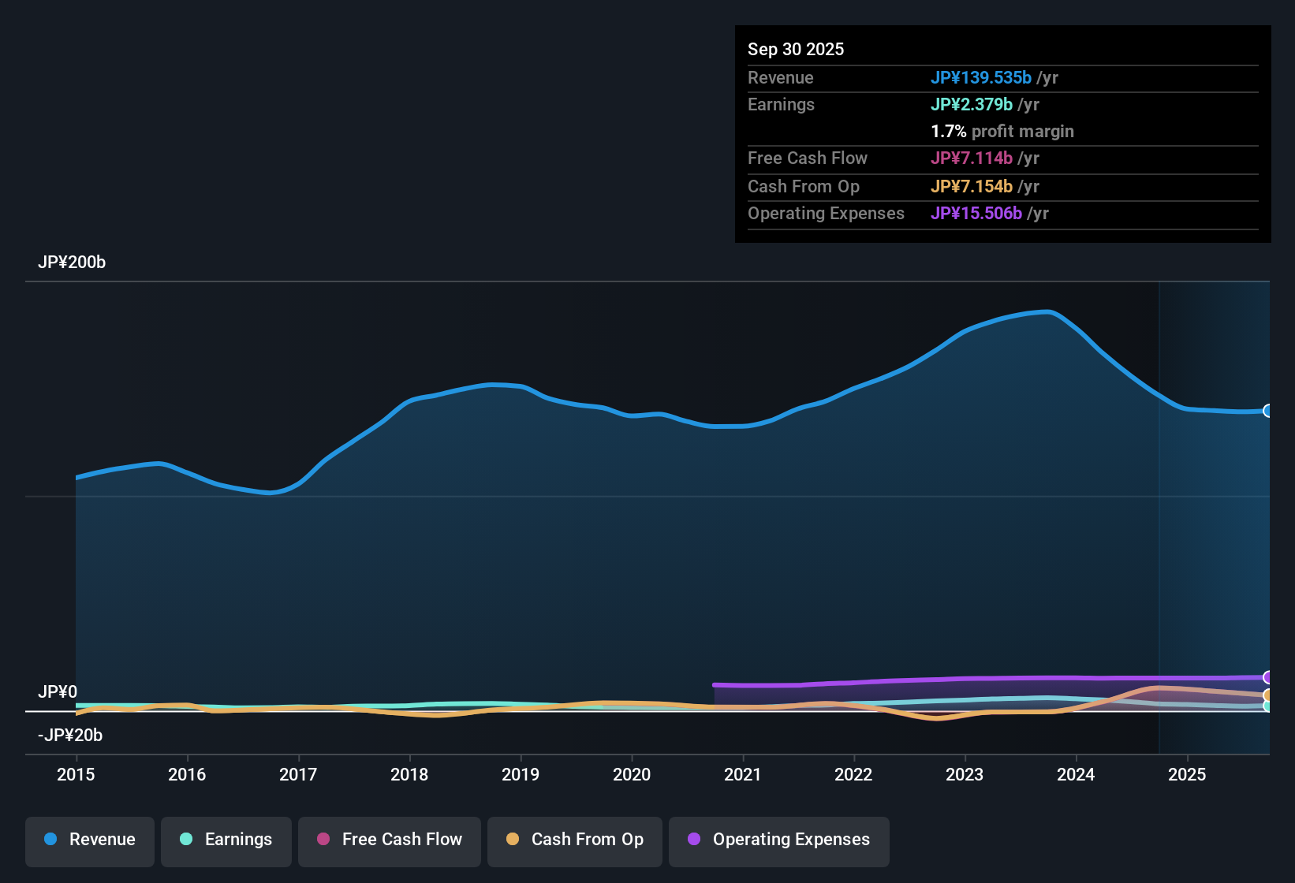
Task: Select the Sep 30 2025 tooltip header
Action: 796,49
